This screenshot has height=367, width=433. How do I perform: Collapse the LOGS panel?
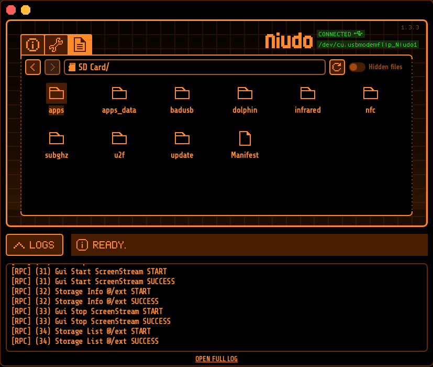(x=35, y=245)
